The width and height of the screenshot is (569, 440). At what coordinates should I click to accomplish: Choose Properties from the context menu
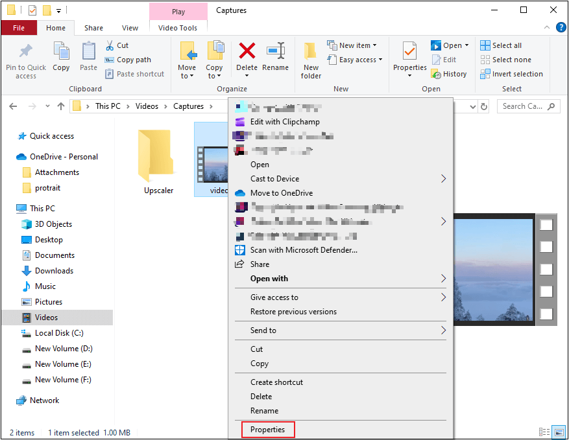click(267, 429)
